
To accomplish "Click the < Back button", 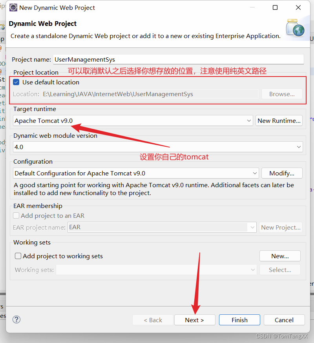I will [x=153, y=320].
